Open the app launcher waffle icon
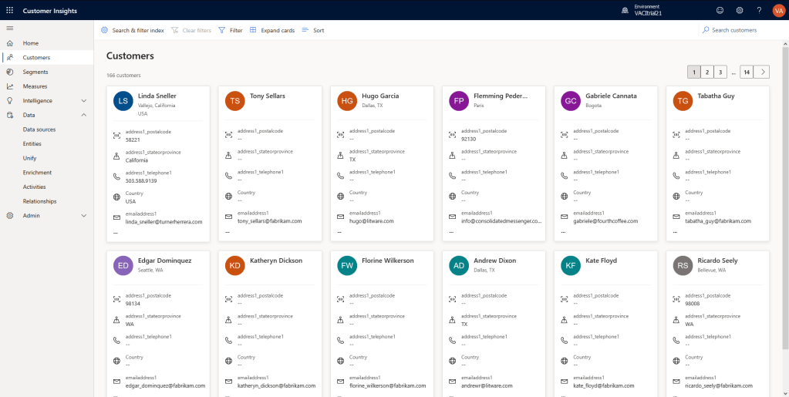 point(9,10)
